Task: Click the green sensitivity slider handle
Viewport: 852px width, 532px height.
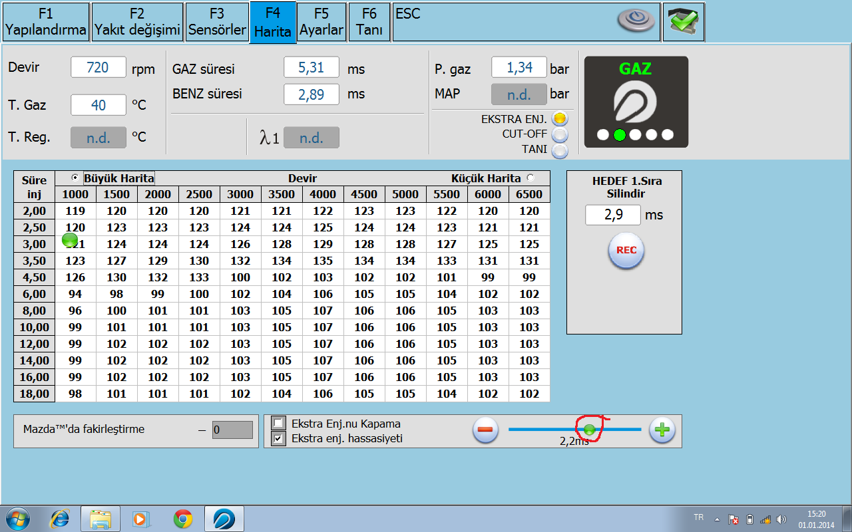Action: (589, 430)
